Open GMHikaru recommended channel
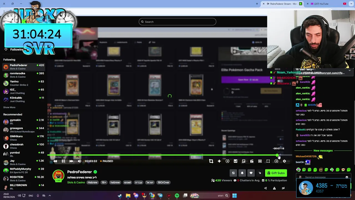 tap(24, 138)
